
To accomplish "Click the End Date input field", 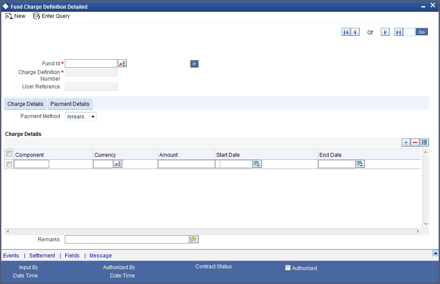I will 337,164.
